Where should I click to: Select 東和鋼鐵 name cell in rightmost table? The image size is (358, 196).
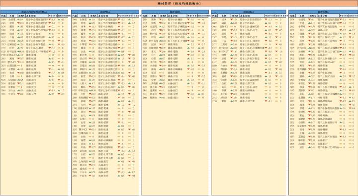coord(302,69)
